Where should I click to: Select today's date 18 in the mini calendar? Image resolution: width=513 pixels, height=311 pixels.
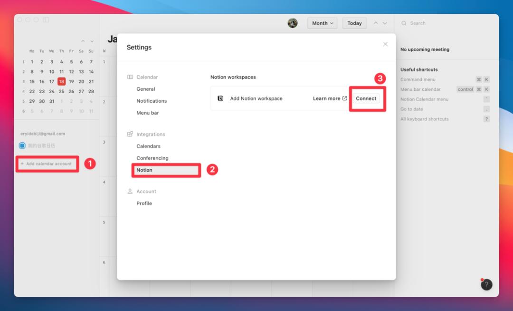(61, 81)
